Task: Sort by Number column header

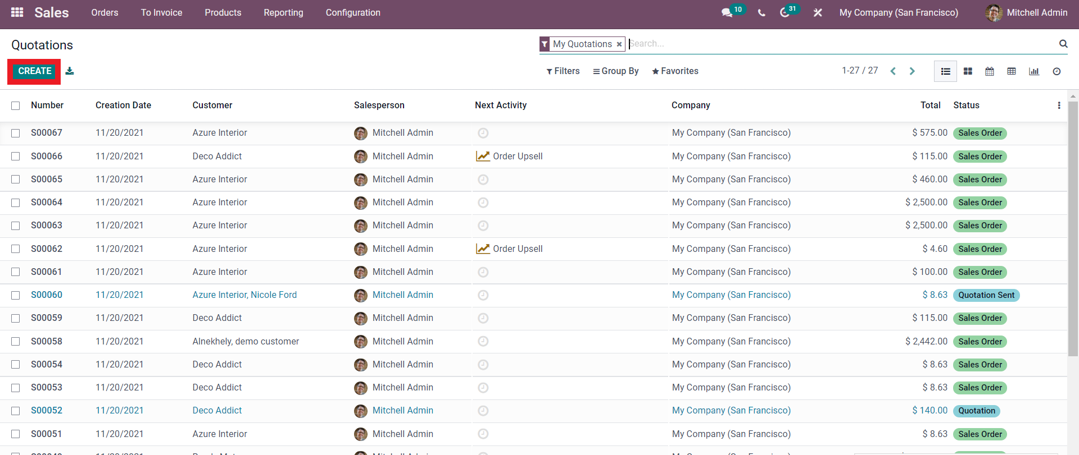Action: click(x=47, y=105)
